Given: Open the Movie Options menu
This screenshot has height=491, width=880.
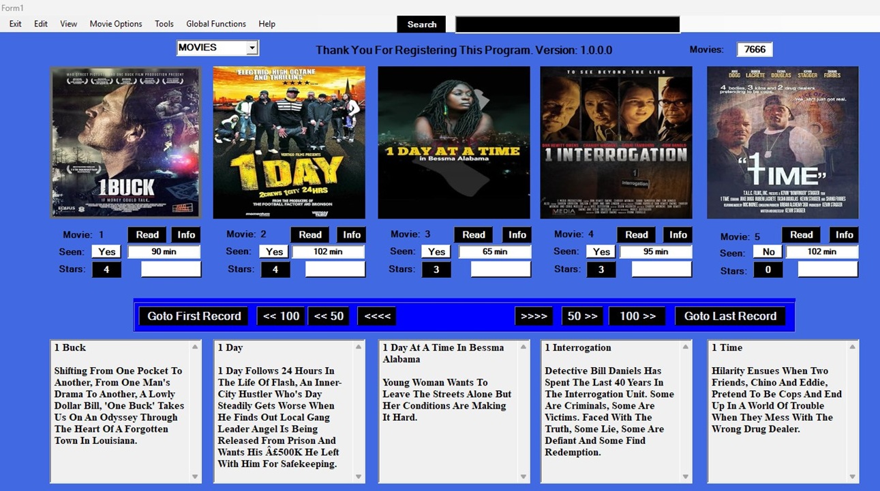Looking at the screenshot, I should pyautogui.click(x=116, y=24).
